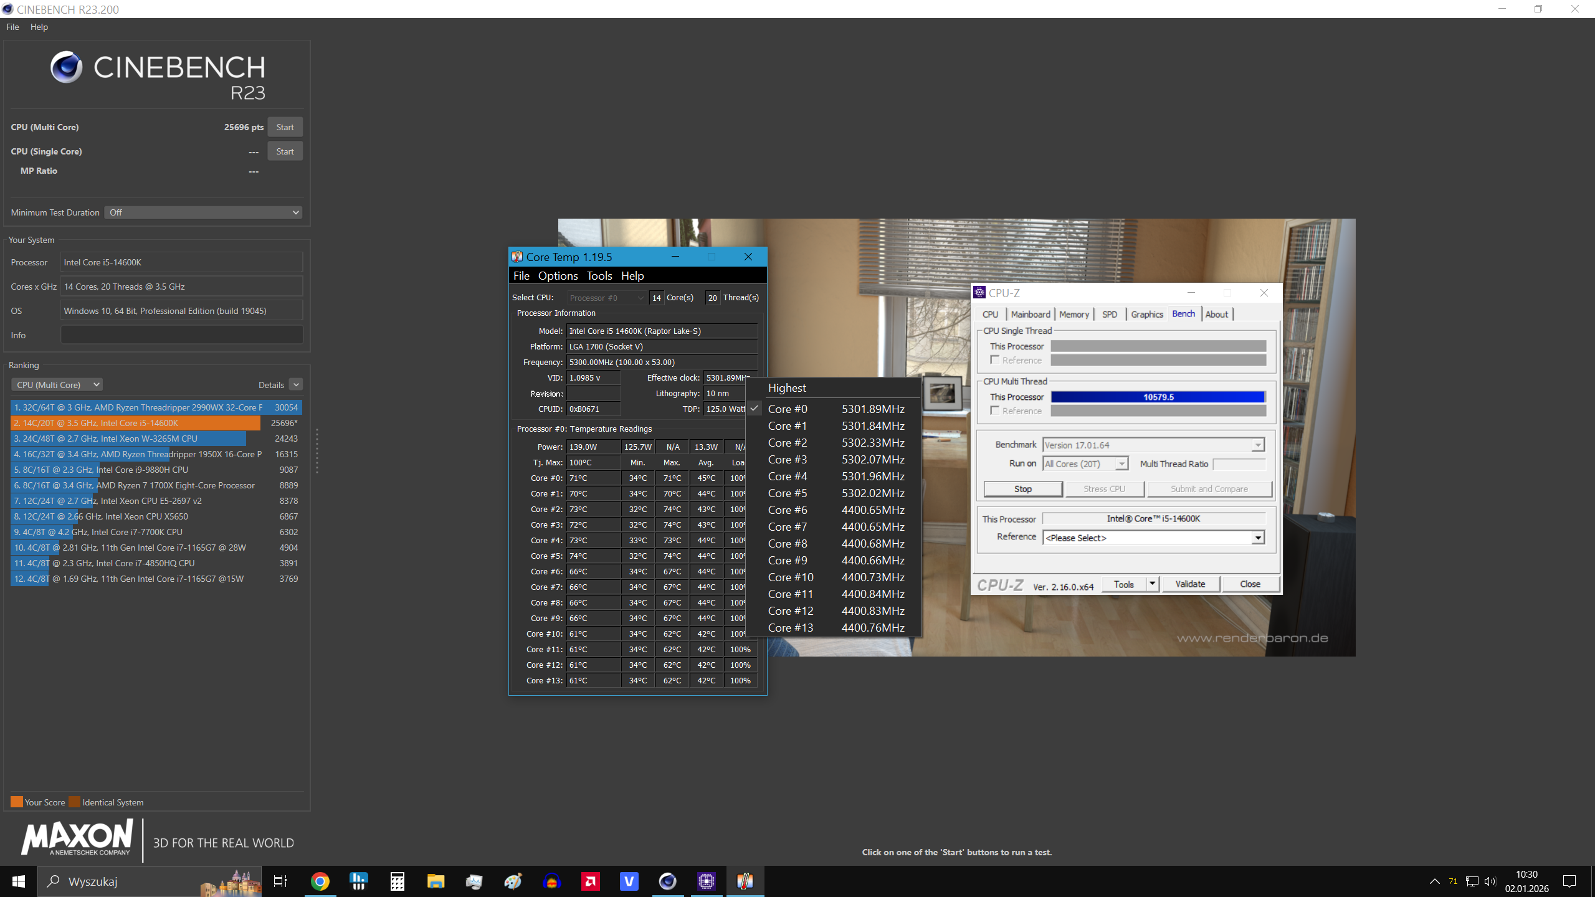
Task: Click the Cinebench taskbar icon
Action: (667, 881)
